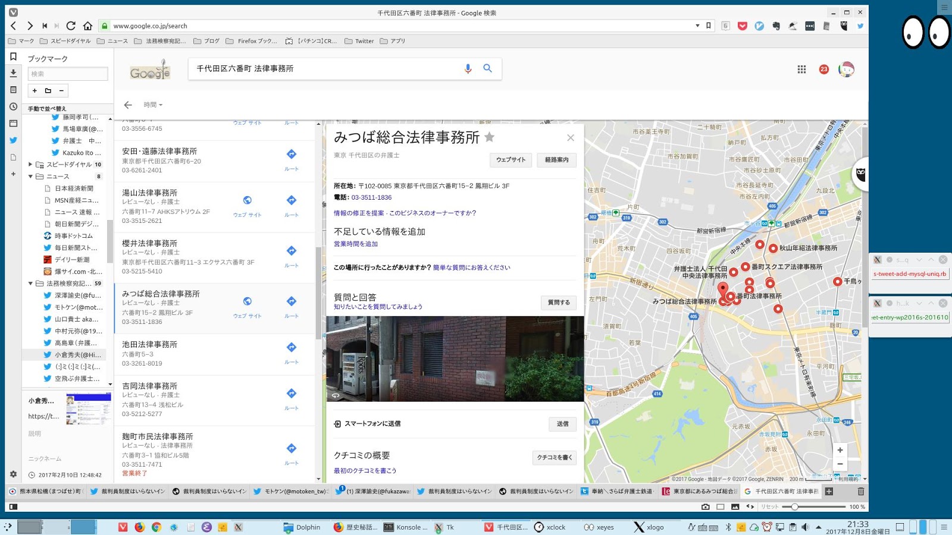952x535 pixels.
Task: Click the 営業時間を追加 link
Action: tap(356, 244)
